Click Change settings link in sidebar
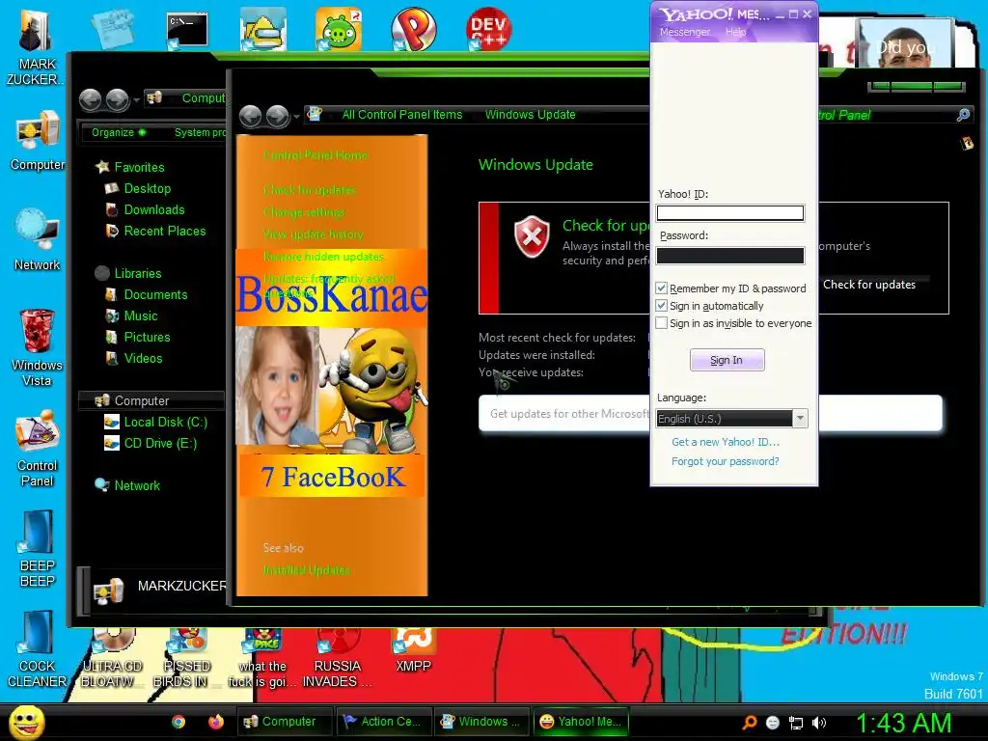 tap(304, 212)
